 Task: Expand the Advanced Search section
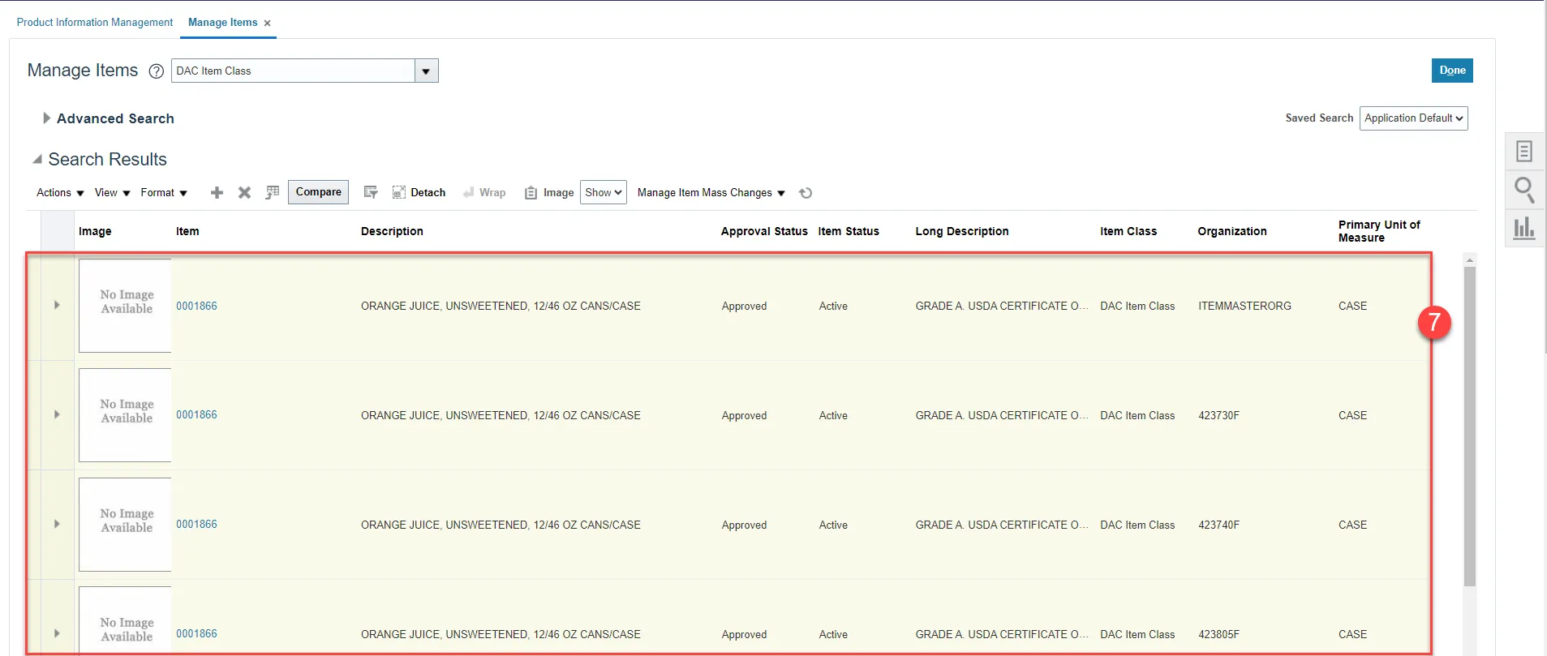46,118
